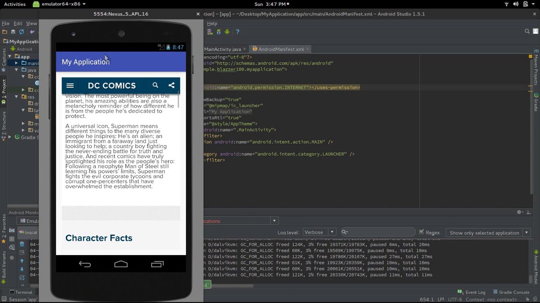
Task: Close the MainActivity.java tab
Action: click(x=245, y=49)
